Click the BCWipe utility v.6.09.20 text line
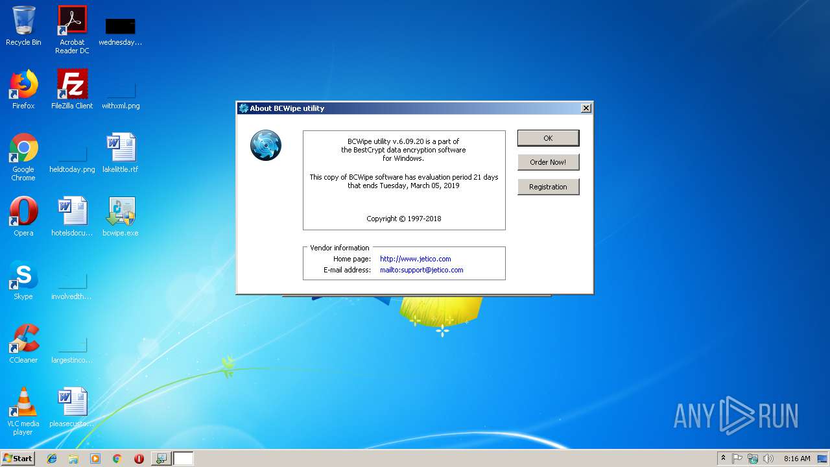The width and height of the screenshot is (830, 467). 403,141
